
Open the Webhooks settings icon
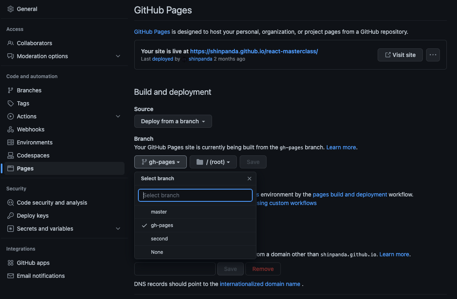pyautogui.click(x=11, y=129)
